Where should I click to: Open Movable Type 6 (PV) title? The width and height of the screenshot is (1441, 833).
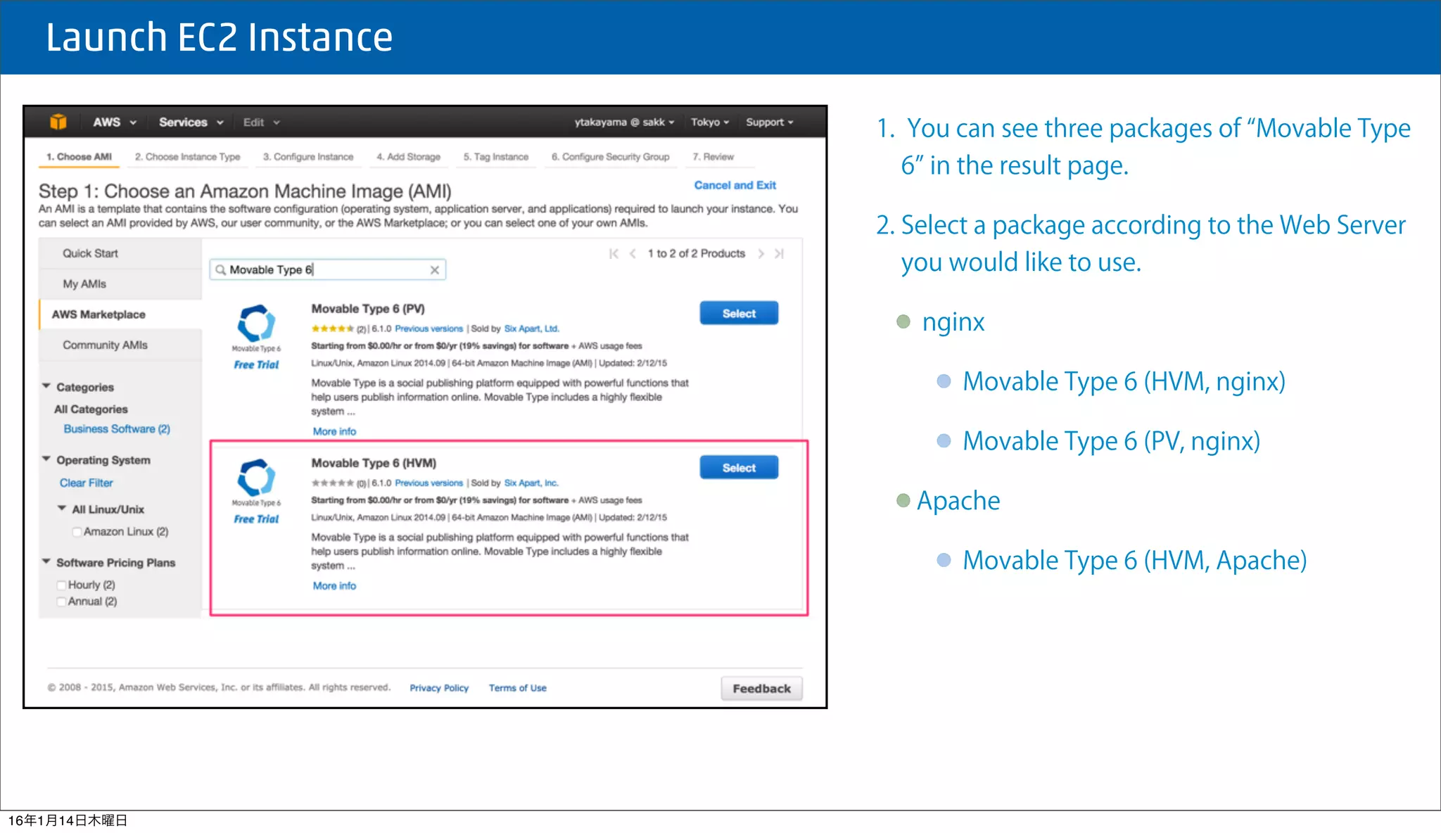click(368, 309)
